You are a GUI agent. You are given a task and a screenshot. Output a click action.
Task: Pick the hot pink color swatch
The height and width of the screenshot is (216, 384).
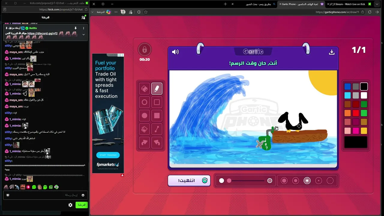tap(355, 130)
